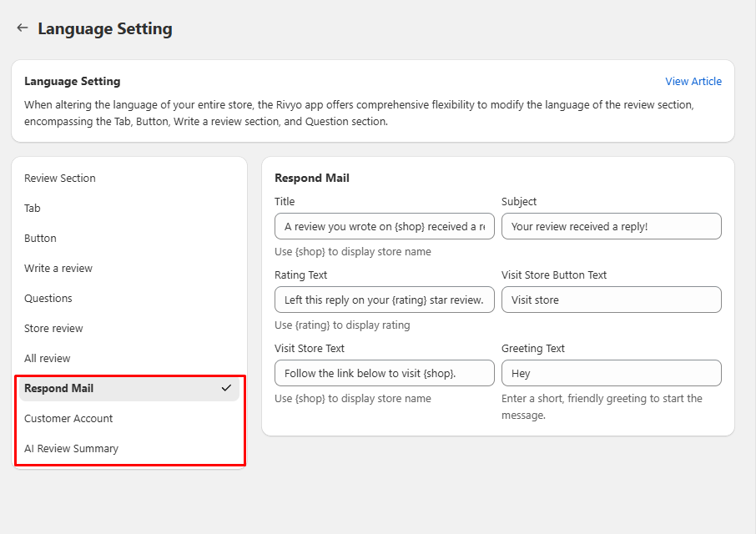This screenshot has height=534, width=756.
Task: Open the View Article link
Action: pos(693,82)
